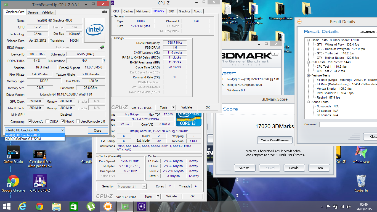The height and width of the screenshot is (212, 377).
Task: Select the Ragtroll 87.9 fps result row
Action: (328, 97)
